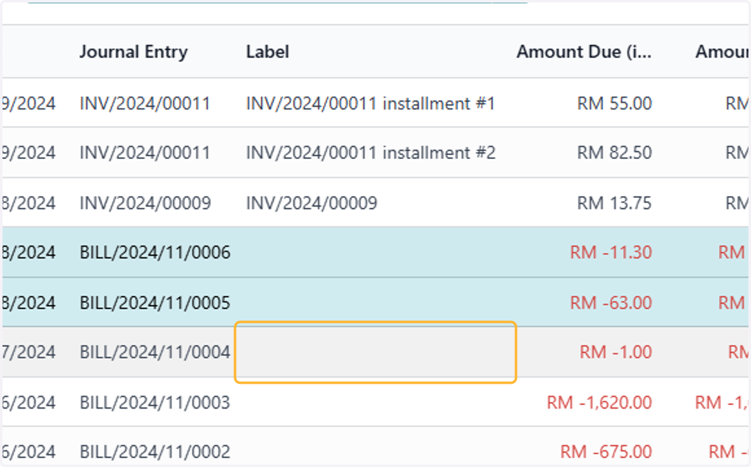751x467 pixels.
Task: Select journal entry BILL/2024/11/0004
Action: pos(155,352)
